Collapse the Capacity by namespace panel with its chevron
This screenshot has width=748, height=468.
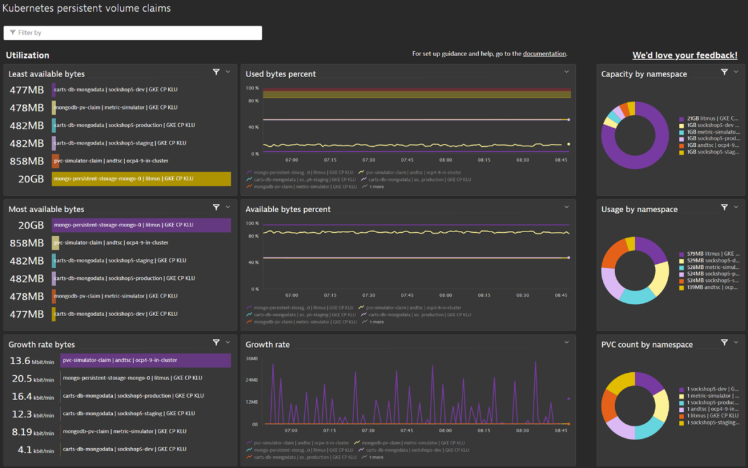pos(737,72)
